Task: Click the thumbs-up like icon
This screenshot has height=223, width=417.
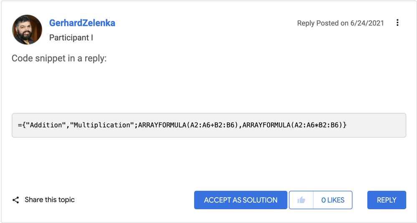Action: pos(301,200)
